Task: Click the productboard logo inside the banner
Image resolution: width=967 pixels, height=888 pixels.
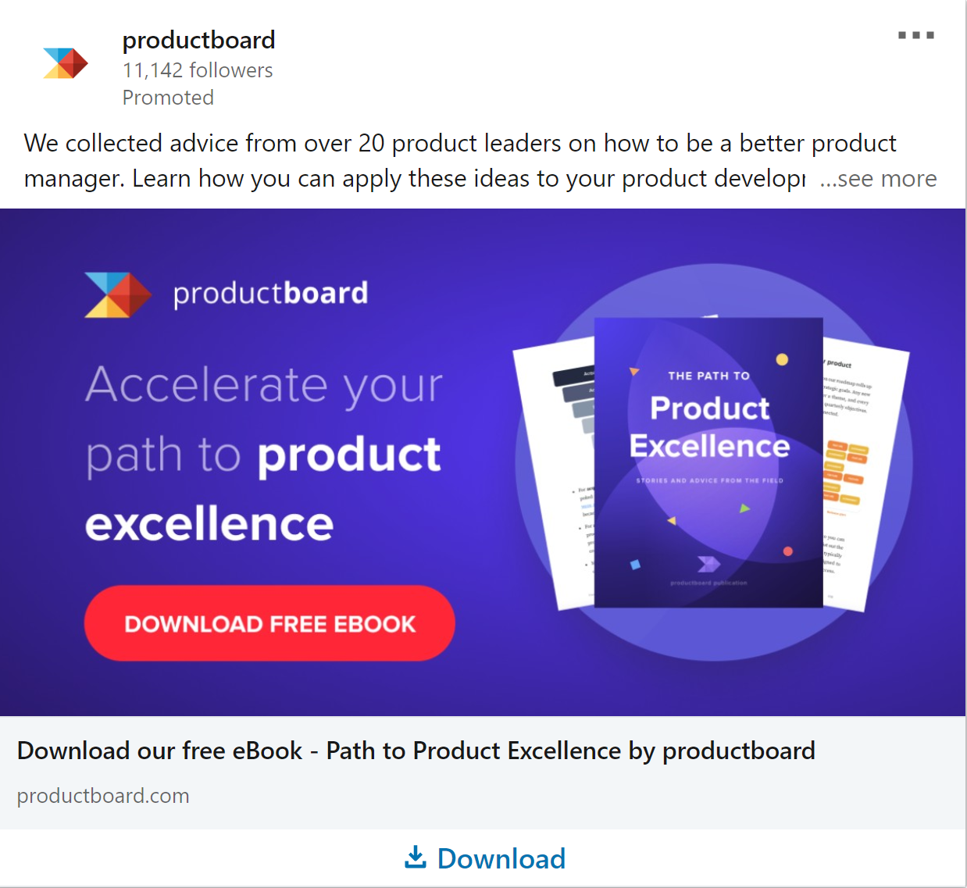Action: (118, 294)
